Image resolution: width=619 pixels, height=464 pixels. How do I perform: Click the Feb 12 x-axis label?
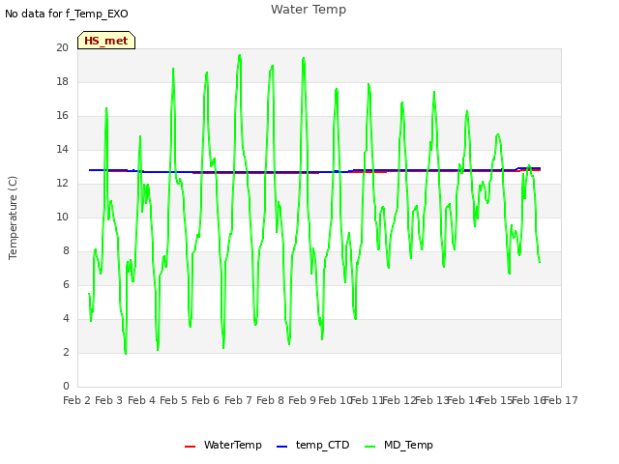click(x=399, y=400)
